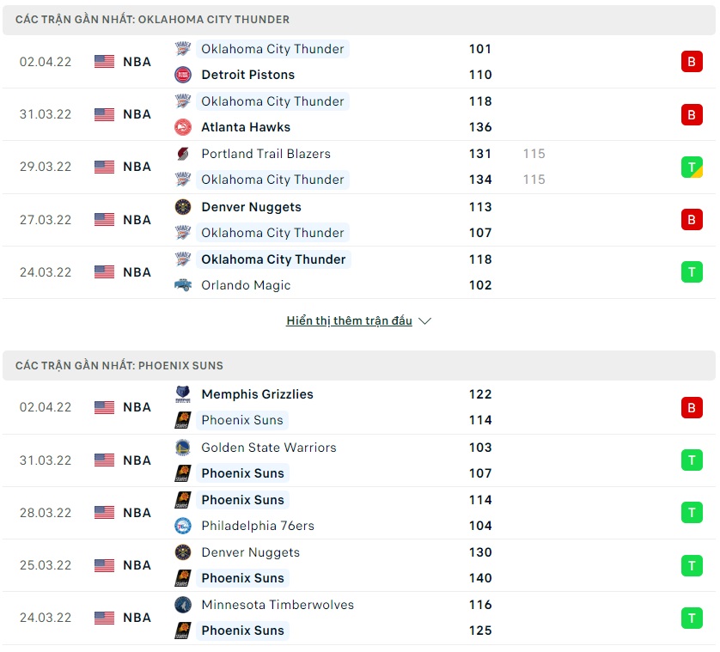Click the red B badge for Grizzlies game
Image resolution: width=720 pixels, height=652 pixels.
[692, 407]
